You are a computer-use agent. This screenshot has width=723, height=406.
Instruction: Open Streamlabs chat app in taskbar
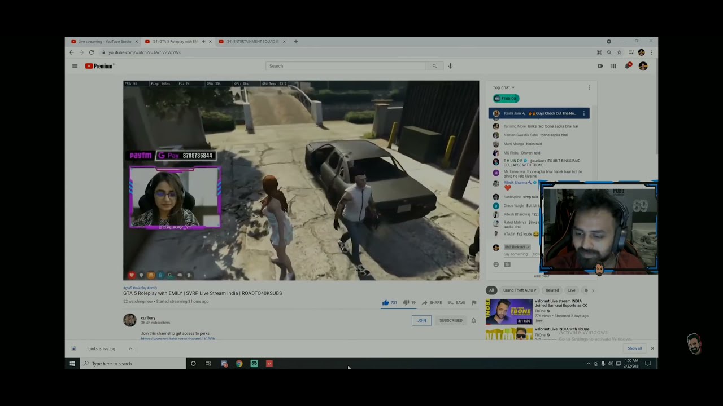(x=254, y=364)
